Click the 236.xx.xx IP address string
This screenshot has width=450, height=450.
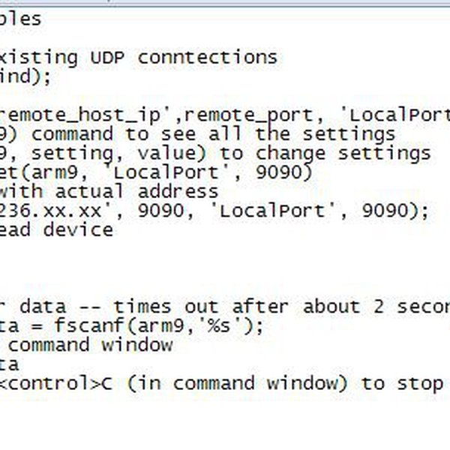pyautogui.click(x=50, y=211)
